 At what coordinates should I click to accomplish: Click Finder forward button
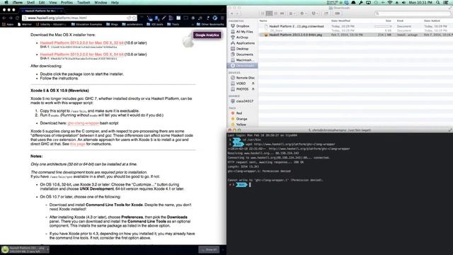[238, 13]
